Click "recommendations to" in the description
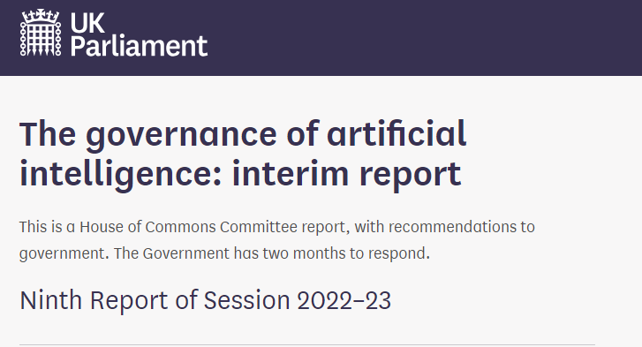The width and height of the screenshot is (642, 347). pos(462,227)
